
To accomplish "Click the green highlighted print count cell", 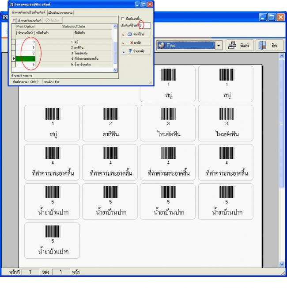I will coord(26,58).
